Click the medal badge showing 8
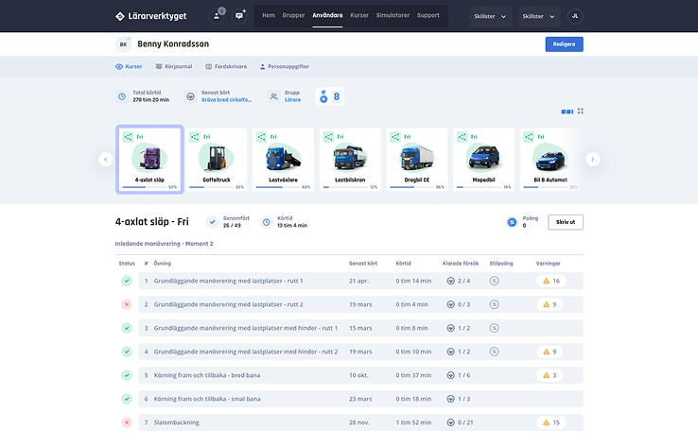 tap(328, 96)
